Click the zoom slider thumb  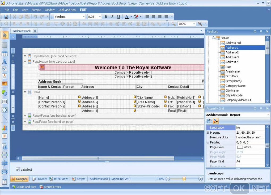184,179
